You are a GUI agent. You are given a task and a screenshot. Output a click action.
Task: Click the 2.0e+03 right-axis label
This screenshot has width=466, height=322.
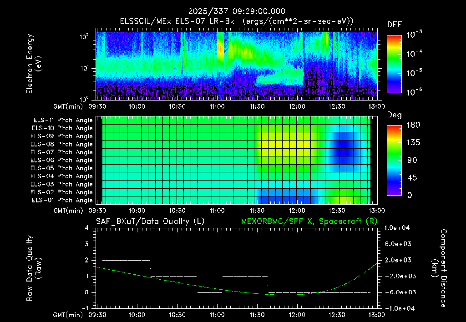(x=398, y=260)
